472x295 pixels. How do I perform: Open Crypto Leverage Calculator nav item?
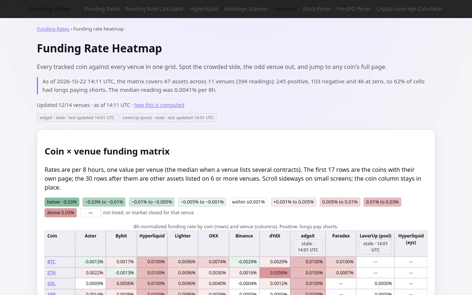coord(409,9)
